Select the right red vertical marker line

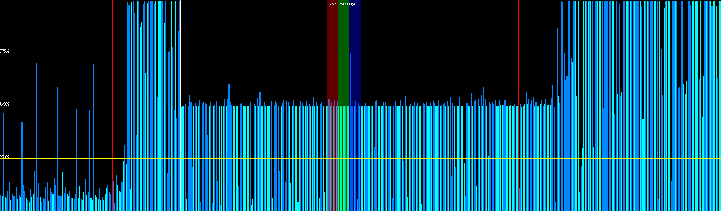518,70
